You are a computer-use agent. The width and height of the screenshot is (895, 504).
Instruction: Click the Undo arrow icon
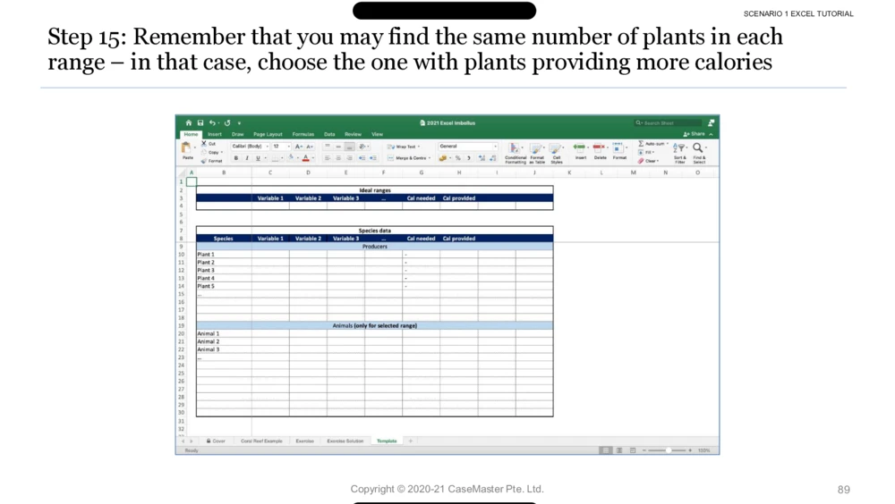coord(213,123)
